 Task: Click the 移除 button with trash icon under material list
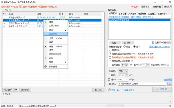(x=128, y=43)
